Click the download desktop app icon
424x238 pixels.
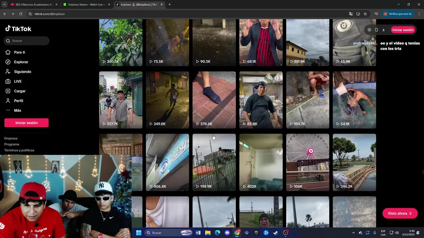point(384,30)
